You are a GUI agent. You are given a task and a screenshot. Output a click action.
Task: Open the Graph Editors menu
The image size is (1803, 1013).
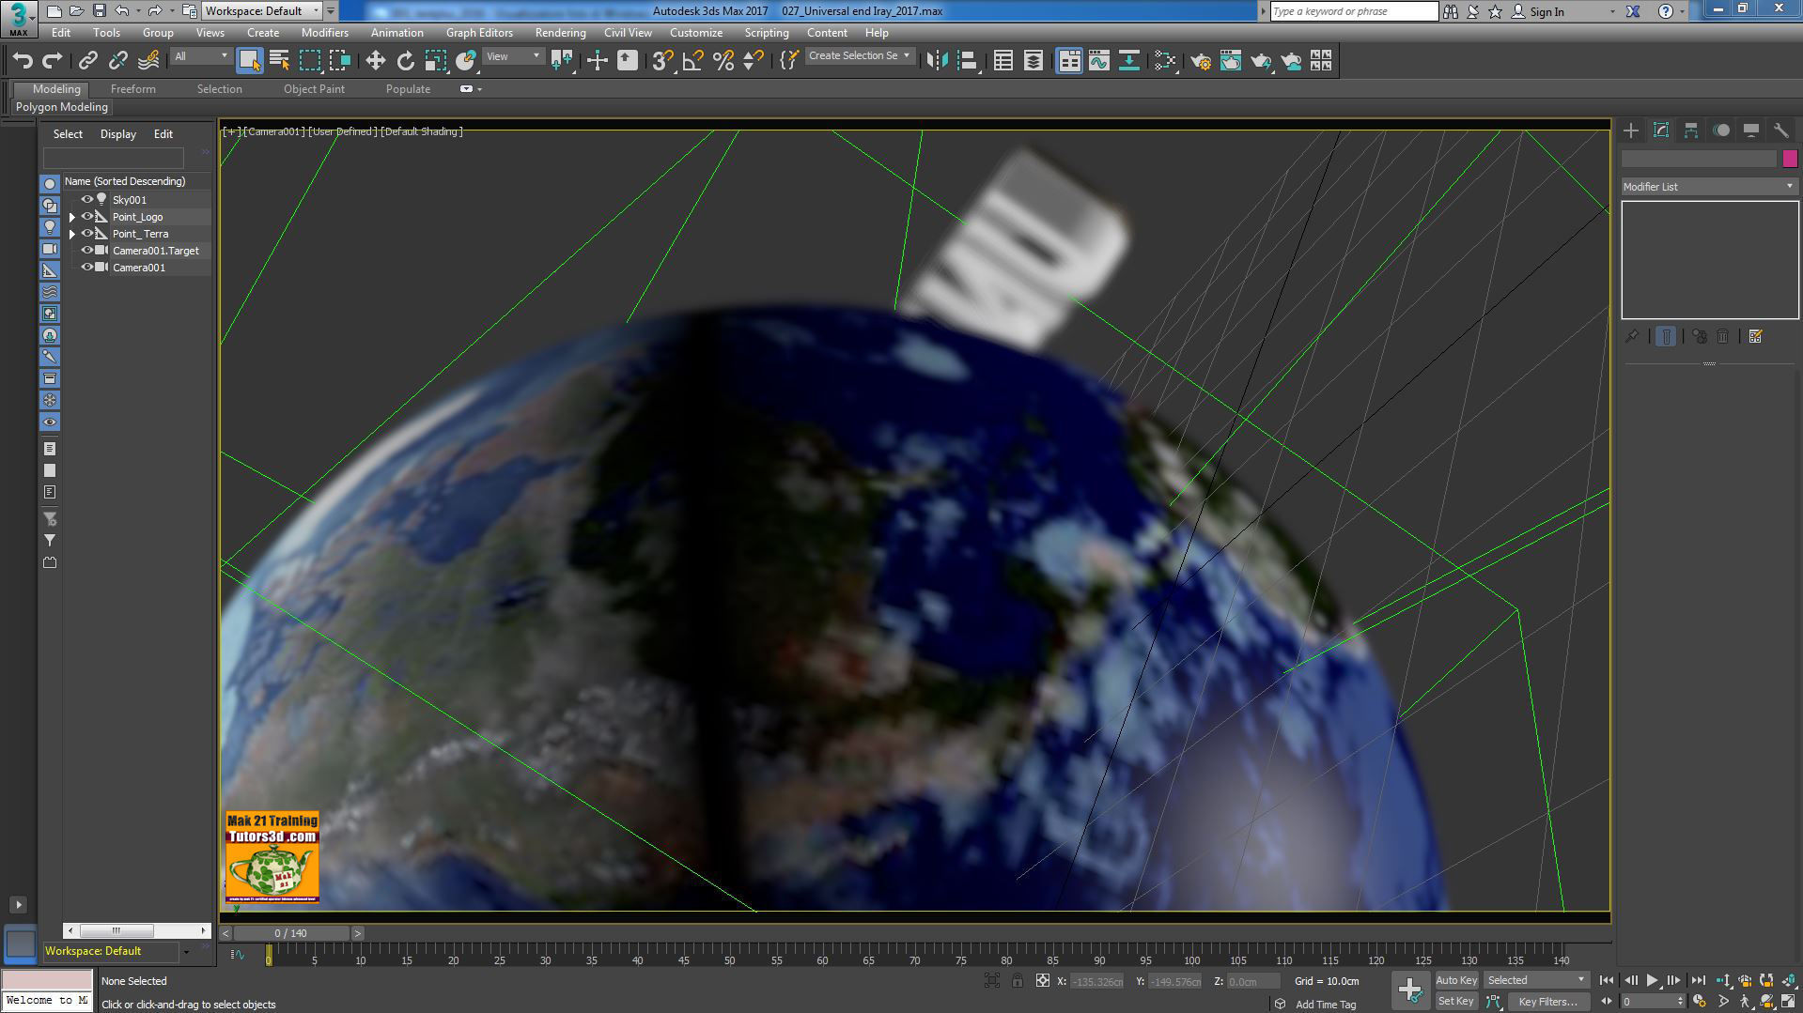click(479, 32)
